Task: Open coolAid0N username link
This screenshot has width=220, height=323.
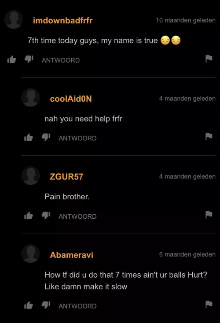Action: (x=71, y=99)
